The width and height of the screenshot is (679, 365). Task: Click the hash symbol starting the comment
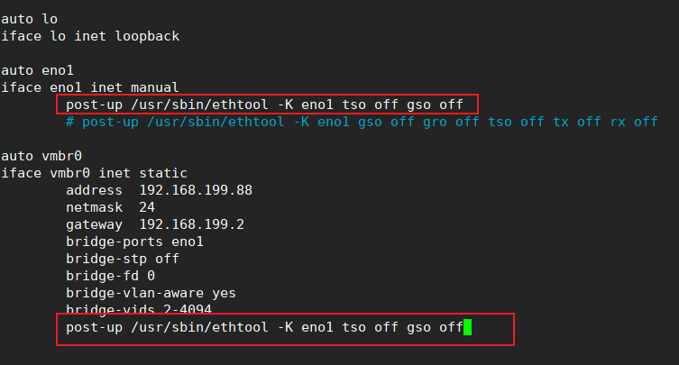click(70, 122)
